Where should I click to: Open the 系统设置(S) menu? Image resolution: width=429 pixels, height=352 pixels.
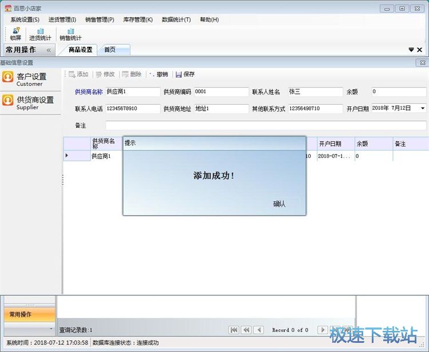[x=25, y=19]
